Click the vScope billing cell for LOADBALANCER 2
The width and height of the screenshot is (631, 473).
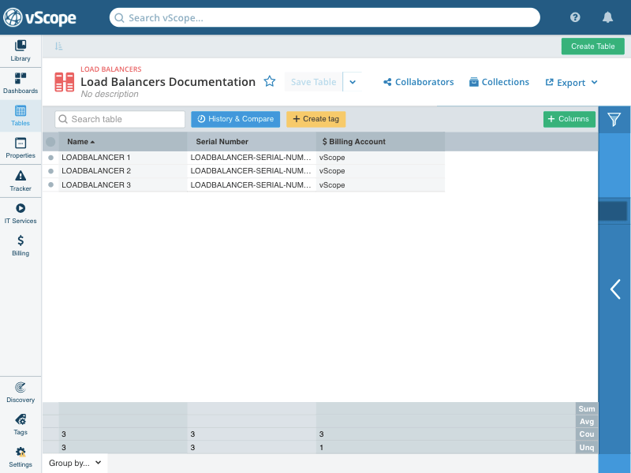380,171
